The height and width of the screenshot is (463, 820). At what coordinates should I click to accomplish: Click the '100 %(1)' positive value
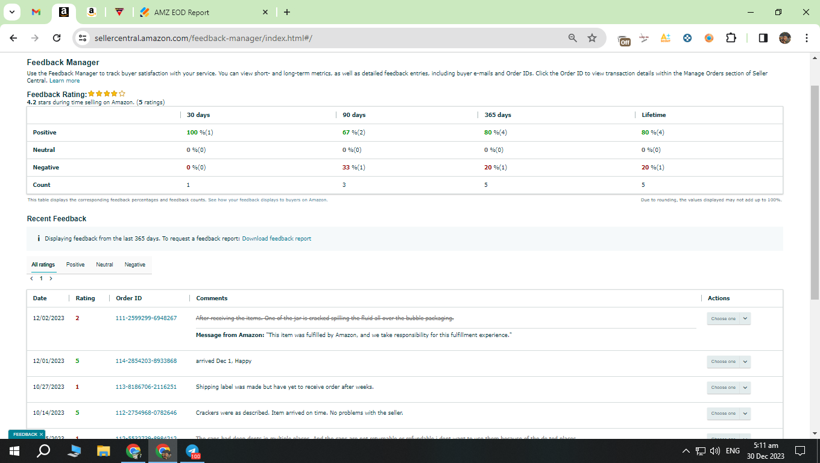tap(200, 133)
